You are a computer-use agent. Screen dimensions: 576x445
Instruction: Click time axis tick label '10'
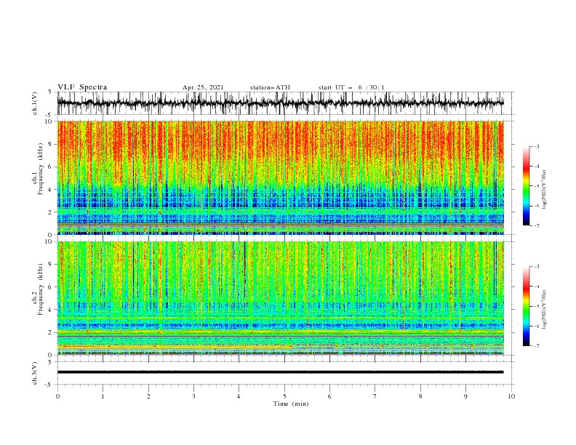point(511,396)
